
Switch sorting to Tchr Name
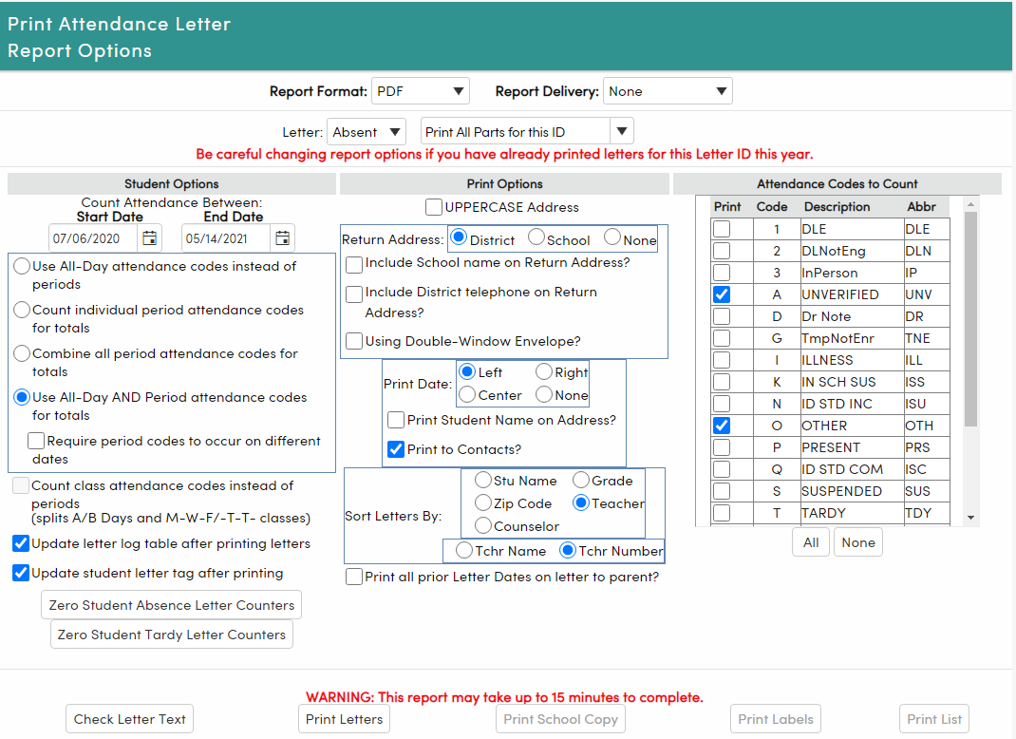tap(464, 550)
